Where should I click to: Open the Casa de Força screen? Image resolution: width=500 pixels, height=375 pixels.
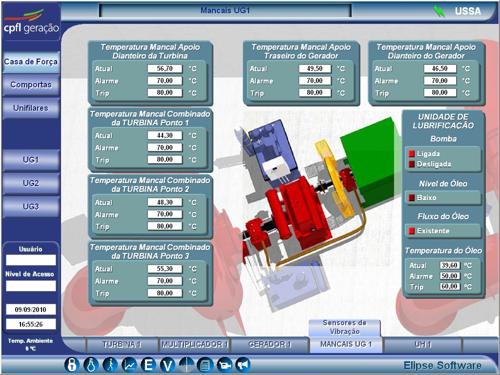(x=31, y=62)
